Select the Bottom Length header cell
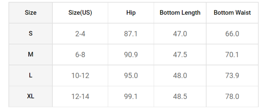 [x=180, y=13]
